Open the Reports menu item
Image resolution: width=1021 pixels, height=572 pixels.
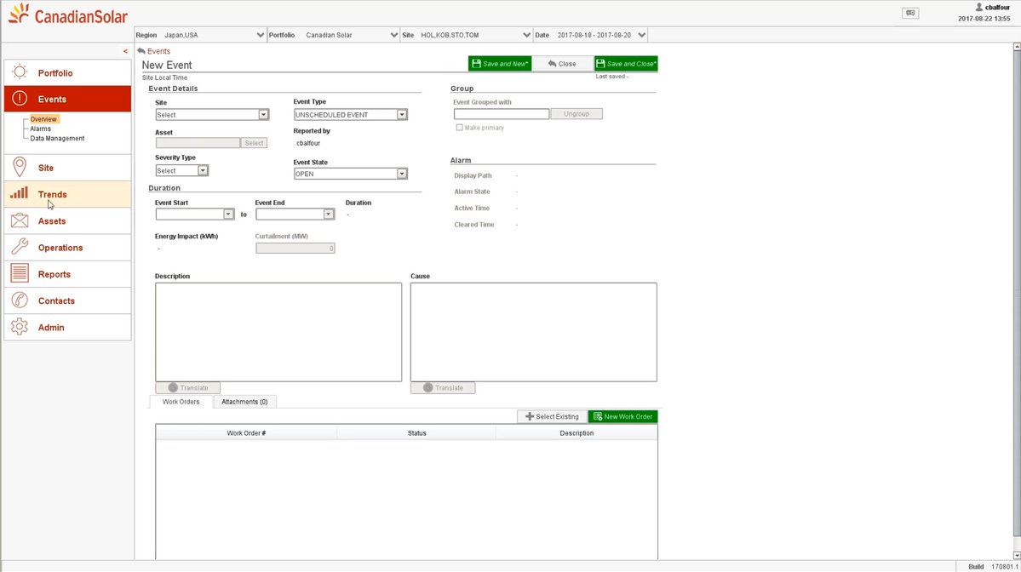click(68, 274)
